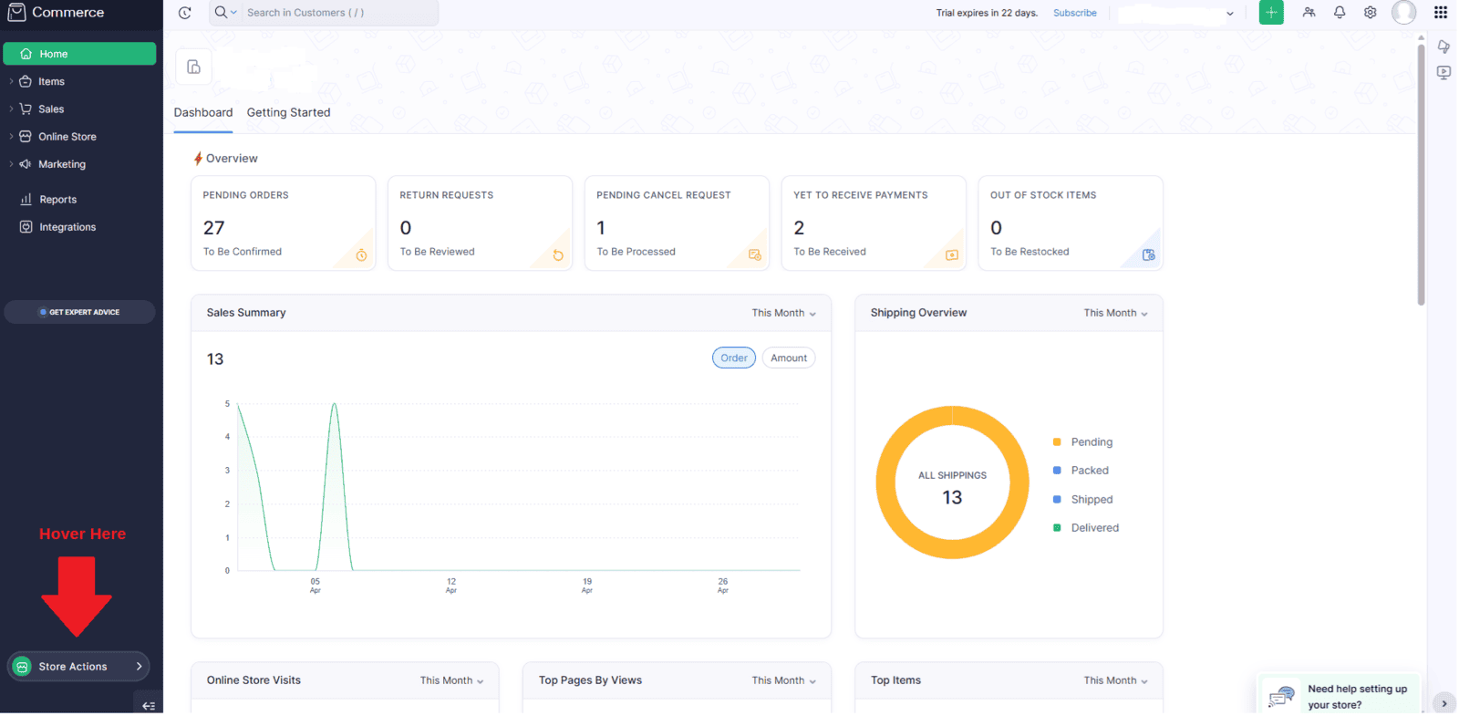Viewport: 1459px width, 716px height.
Task: Collapse the sidebar using bottom arrow icon
Action: pyautogui.click(x=149, y=705)
